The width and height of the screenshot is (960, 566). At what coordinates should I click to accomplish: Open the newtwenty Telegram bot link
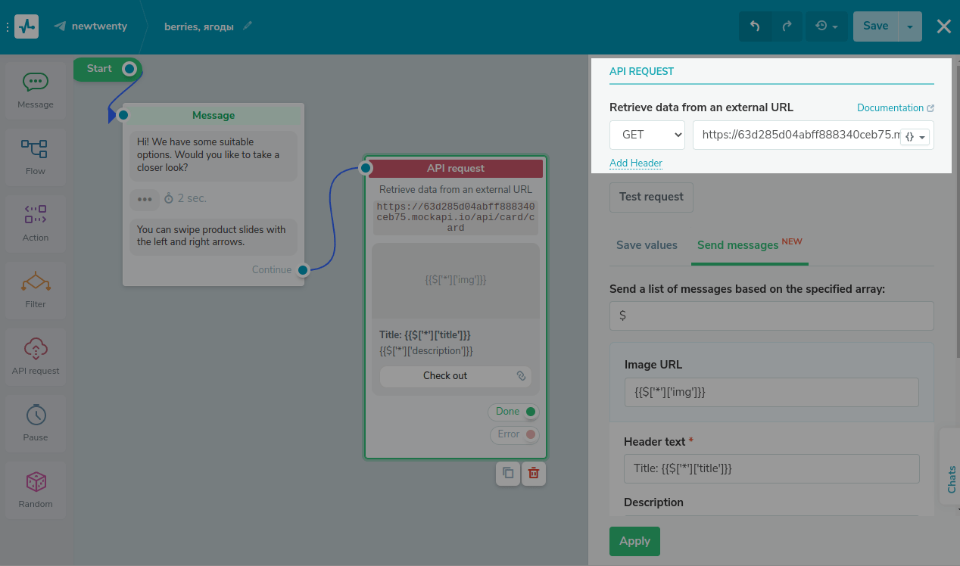tap(91, 26)
